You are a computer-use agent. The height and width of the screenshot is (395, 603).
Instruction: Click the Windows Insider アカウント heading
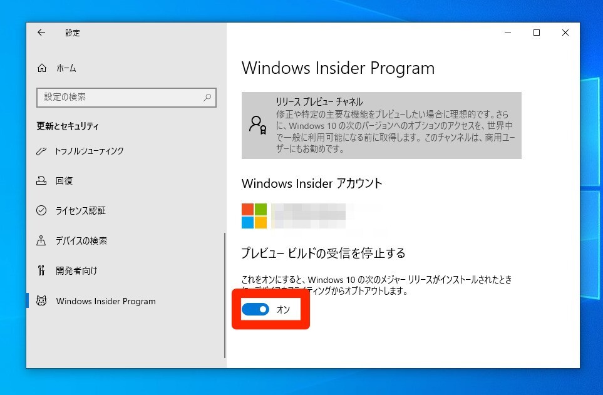point(312,183)
